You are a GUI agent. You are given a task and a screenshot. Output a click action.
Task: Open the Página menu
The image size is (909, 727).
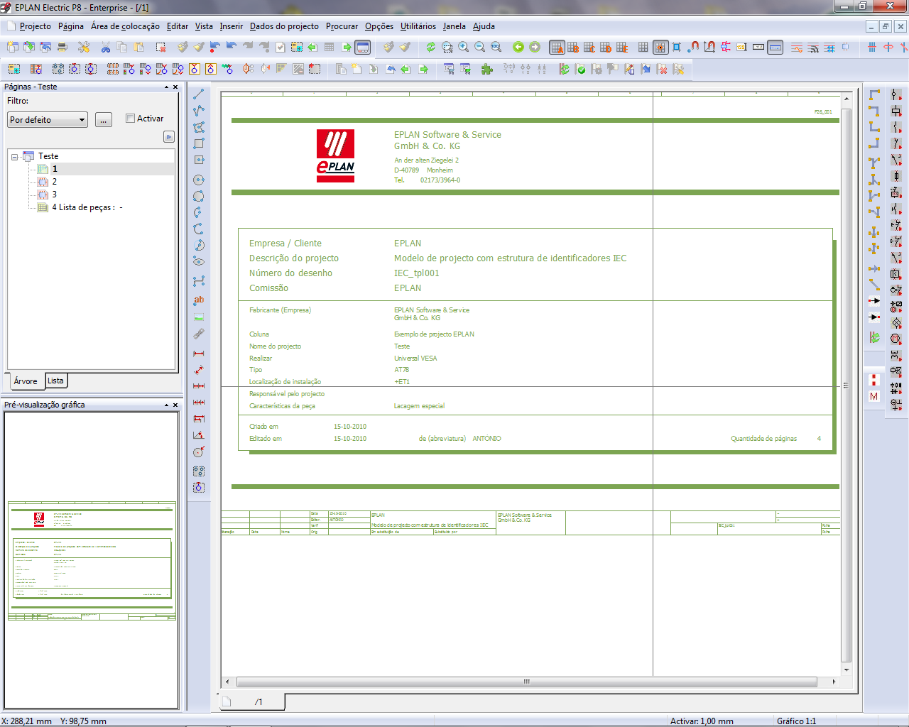pyautogui.click(x=71, y=26)
